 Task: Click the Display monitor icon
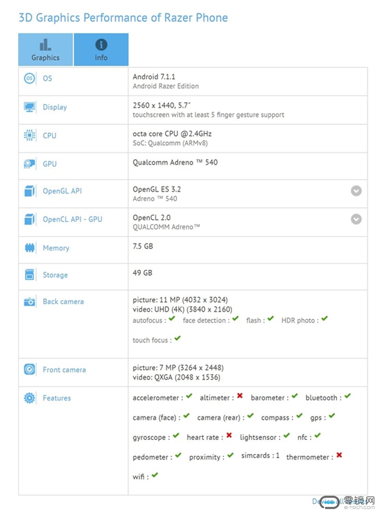(x=29, y=107)
